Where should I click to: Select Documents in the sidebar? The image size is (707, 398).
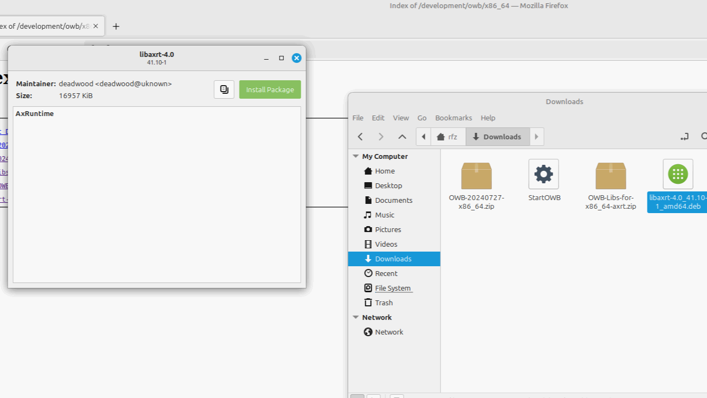point(393,200)
